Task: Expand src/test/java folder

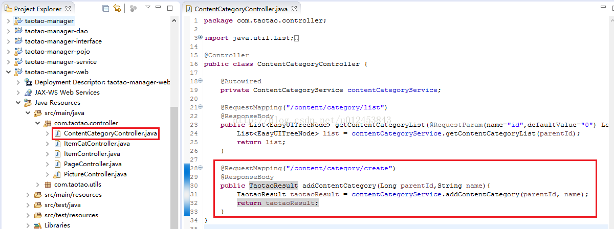Action: coord(28,205)
